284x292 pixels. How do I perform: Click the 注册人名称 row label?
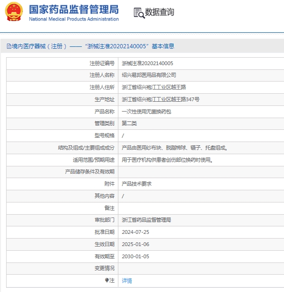pos(102,75)
